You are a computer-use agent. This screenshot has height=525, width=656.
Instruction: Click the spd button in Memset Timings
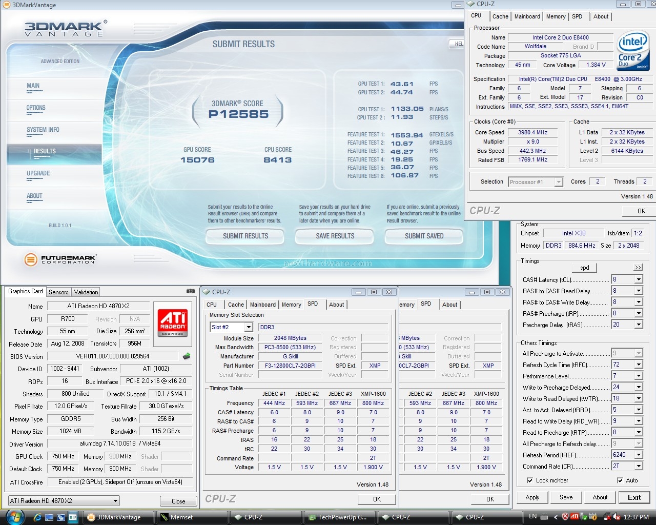pos(585,268)
